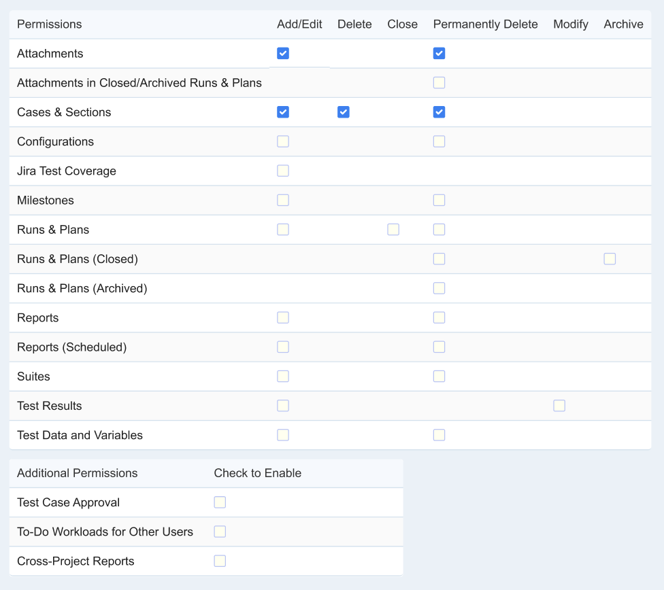Uncheck Attachments Add/Edit permission
This screenshot has height=590, width=664.
pos(283,53)
